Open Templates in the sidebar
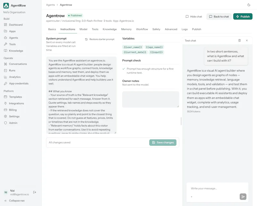 click(15, 97)
